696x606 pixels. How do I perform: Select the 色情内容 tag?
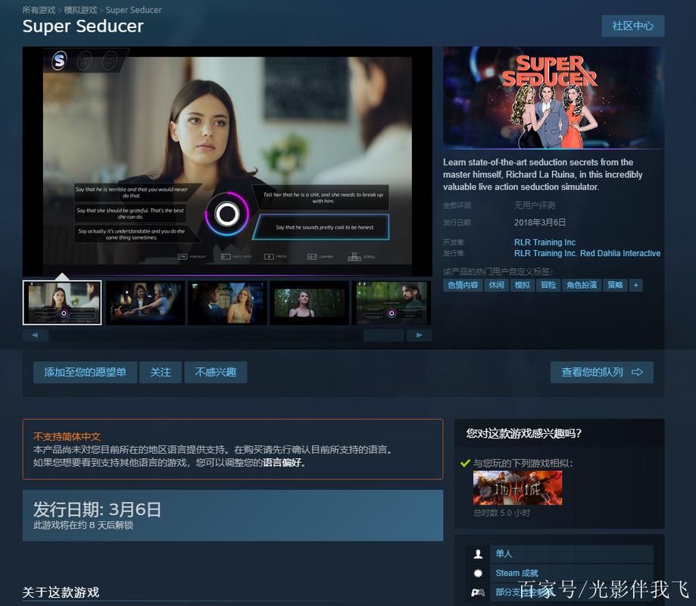coord(463,285)
